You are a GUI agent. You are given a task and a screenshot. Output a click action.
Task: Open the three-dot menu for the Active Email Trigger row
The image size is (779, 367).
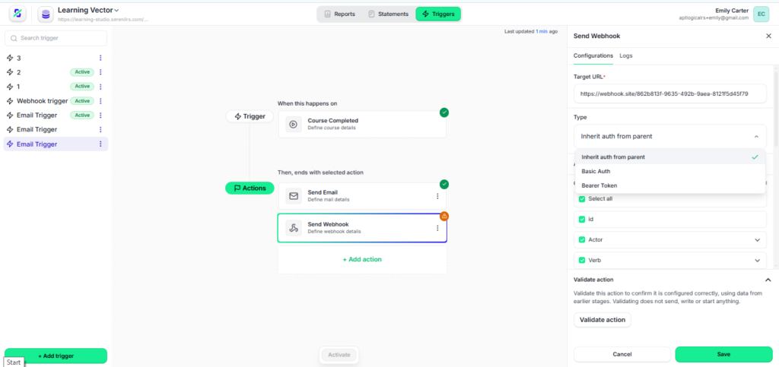[x=100, y=115]
